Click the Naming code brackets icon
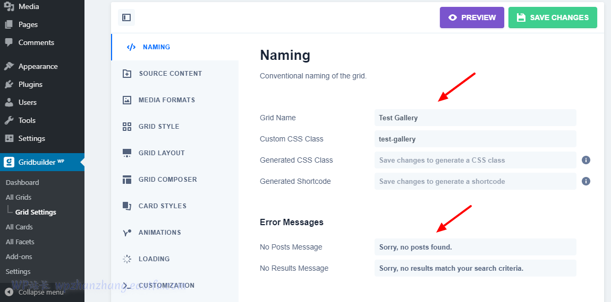The height and width of the screenshot is (302, 611). [x=131, y=47]
